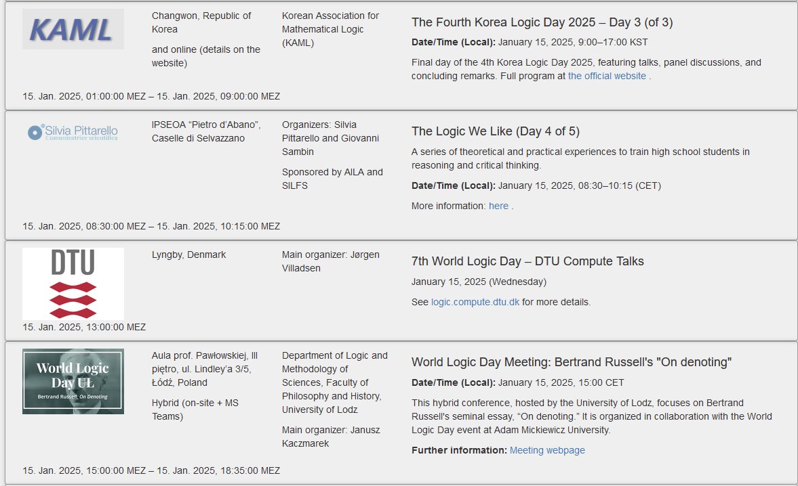Click 'Department of Logic and Methodology of Sciences' text

click(x=335, y=382)
